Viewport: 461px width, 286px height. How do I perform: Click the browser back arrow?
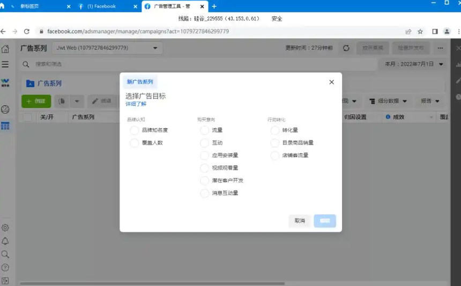[3, 32]
